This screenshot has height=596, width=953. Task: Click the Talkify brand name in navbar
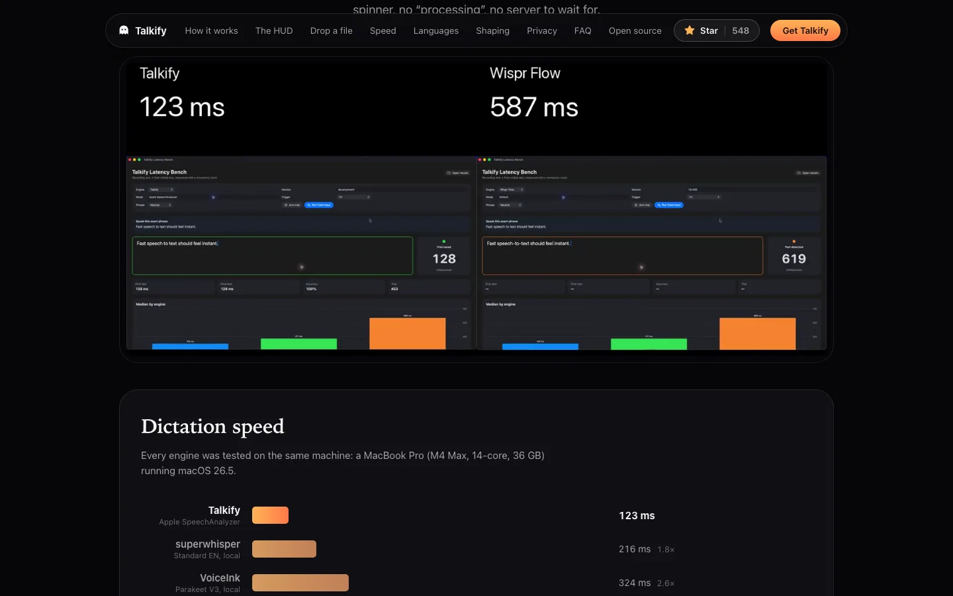(151, 30)
